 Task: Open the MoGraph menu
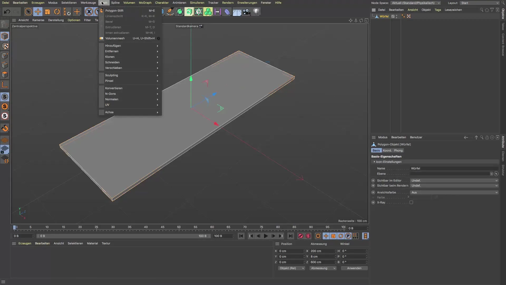145,3
